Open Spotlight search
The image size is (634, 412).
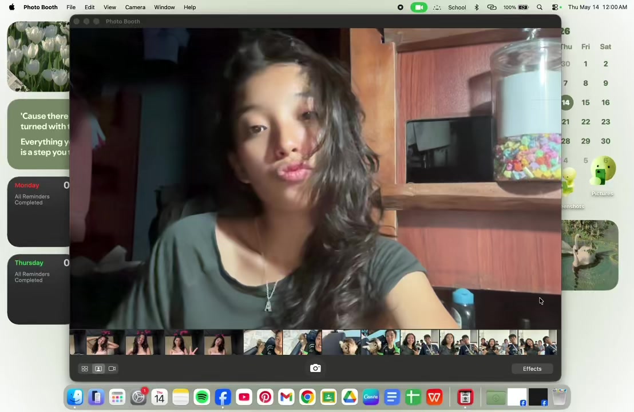point(540,7)
